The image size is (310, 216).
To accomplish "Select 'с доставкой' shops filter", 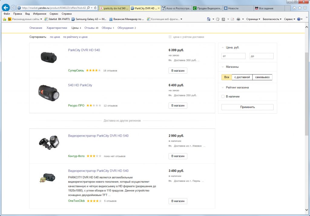I will click(242, 77).
